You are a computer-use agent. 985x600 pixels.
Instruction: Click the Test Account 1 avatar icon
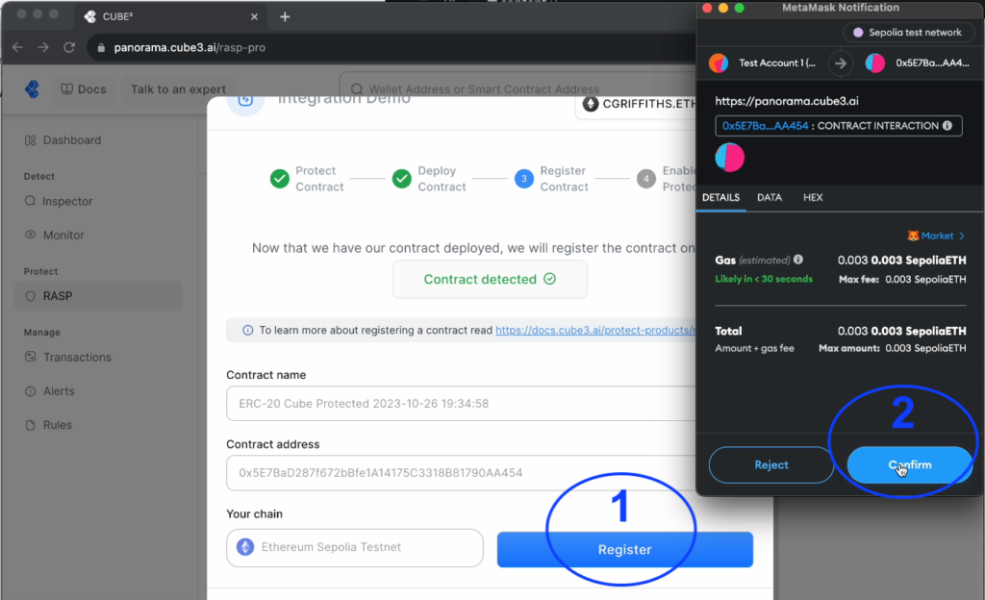pos(719,62)
